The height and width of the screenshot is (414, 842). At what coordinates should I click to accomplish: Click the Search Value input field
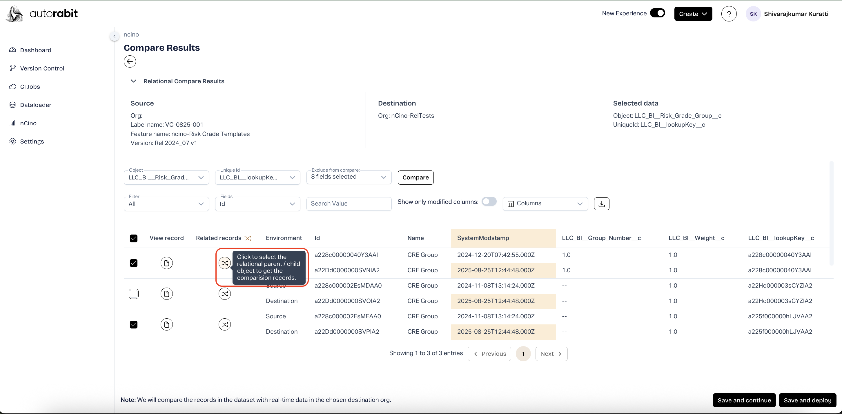[349, 204]
